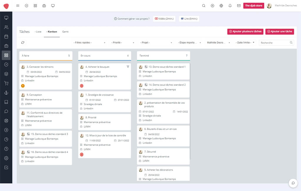Open the briefcase icon in sidebar
301x191 pixels.
pyautogui.click(x=6, y=46)
